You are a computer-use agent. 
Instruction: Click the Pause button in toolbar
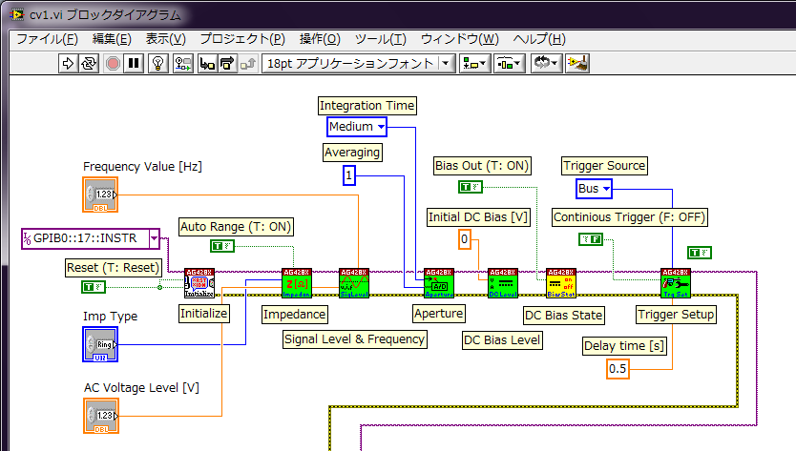[x=134, y=64]
